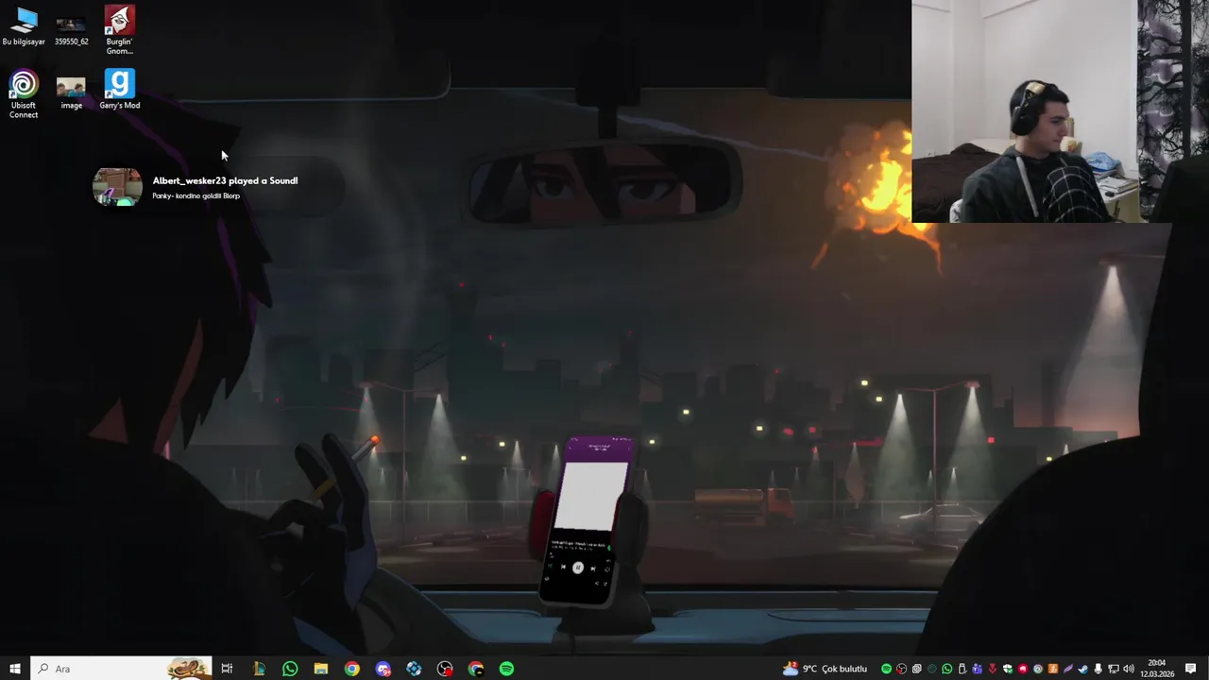Click the Microsoft Teams tray icon
Screen dimensions: 1209x680
(977, 669)
